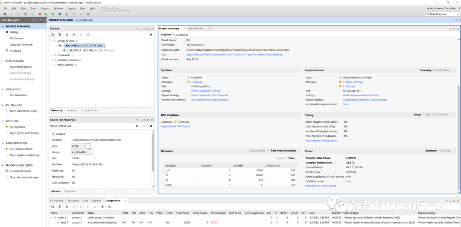
Task: Switch Timing view to Hold
Action: (x=427, y=115)
